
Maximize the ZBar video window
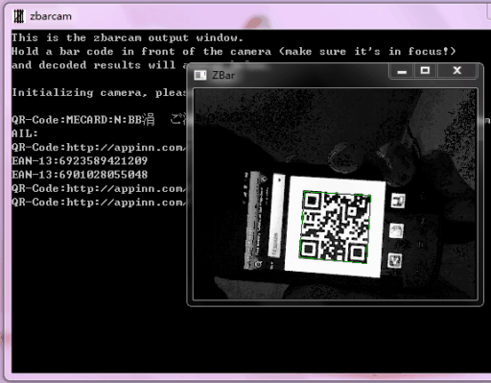[x=425, y=71]
